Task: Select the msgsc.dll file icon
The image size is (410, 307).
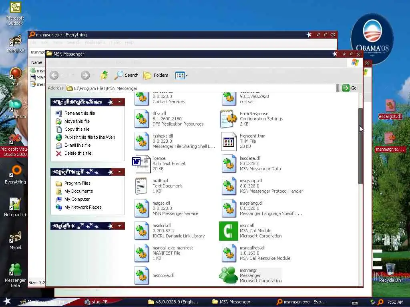Action: [x=142, y=208]
